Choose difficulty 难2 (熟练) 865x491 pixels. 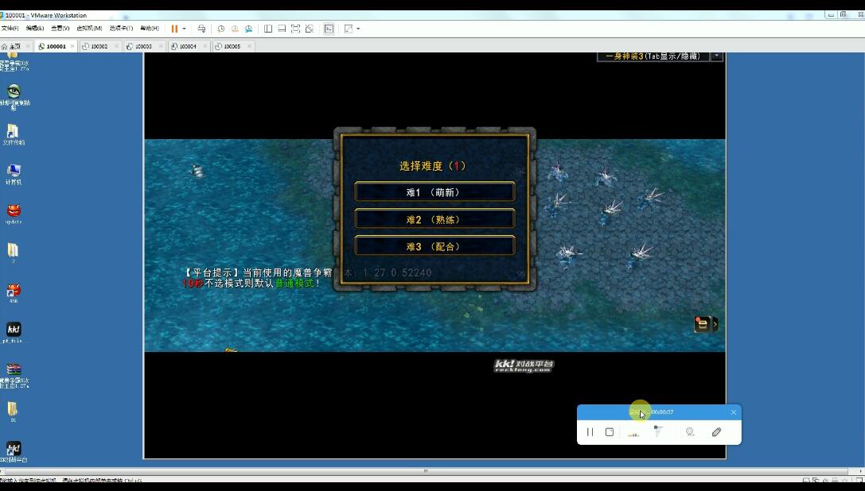pyautogui.click(x=434, y=218)
